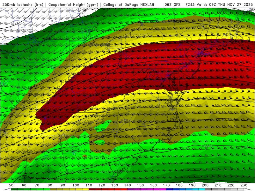The image size is (255, 191).
Task: Click the colorbar label '130'
Action: pos(115,185)
